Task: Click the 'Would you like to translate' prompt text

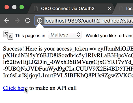Action: pos(109,36)
